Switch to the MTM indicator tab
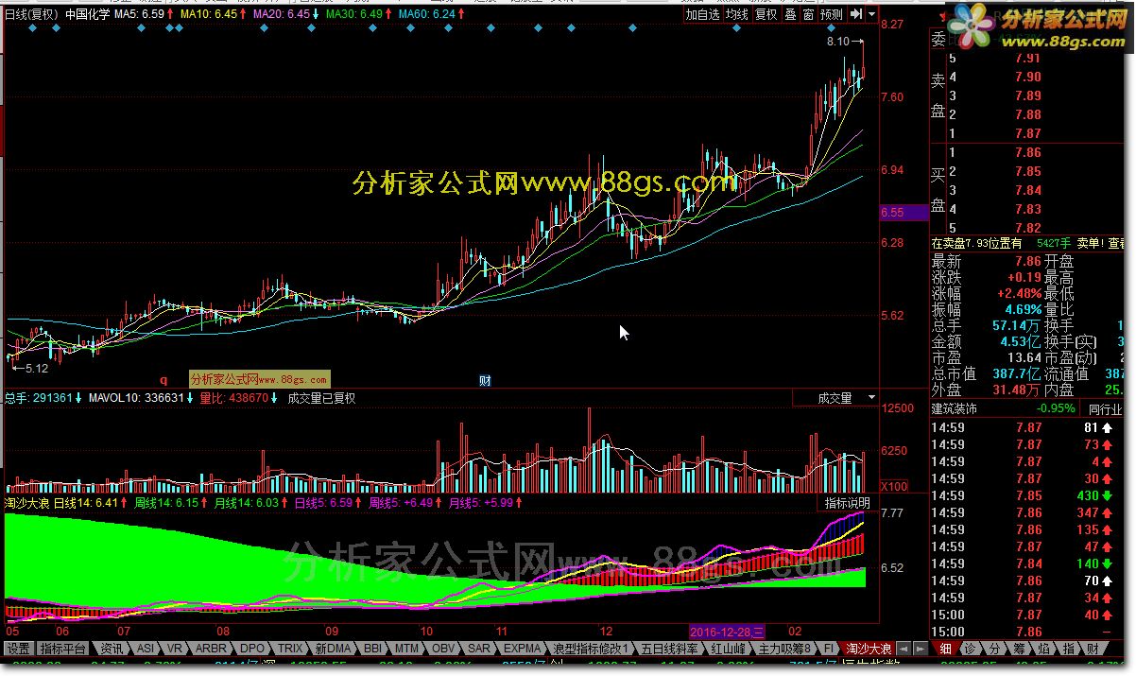 [x=406, y=649]
